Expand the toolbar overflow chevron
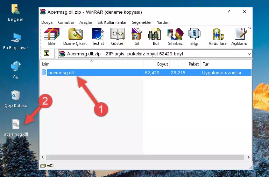The image size is (269, 177). (250, 28)
